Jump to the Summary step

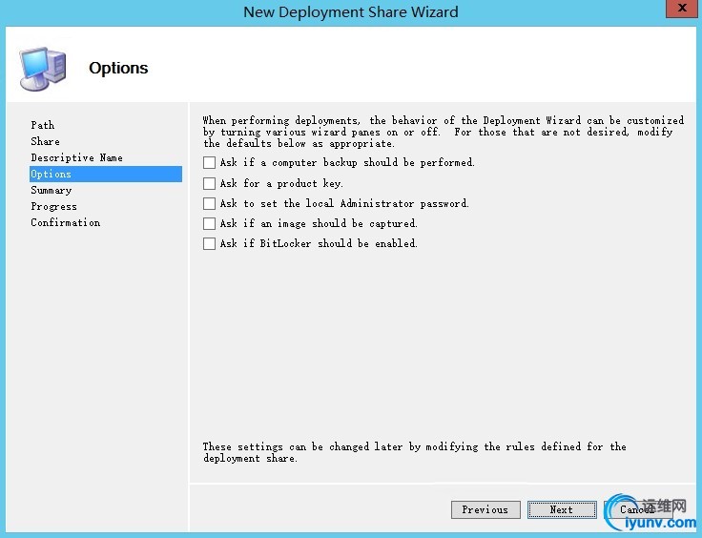(52, 190)
